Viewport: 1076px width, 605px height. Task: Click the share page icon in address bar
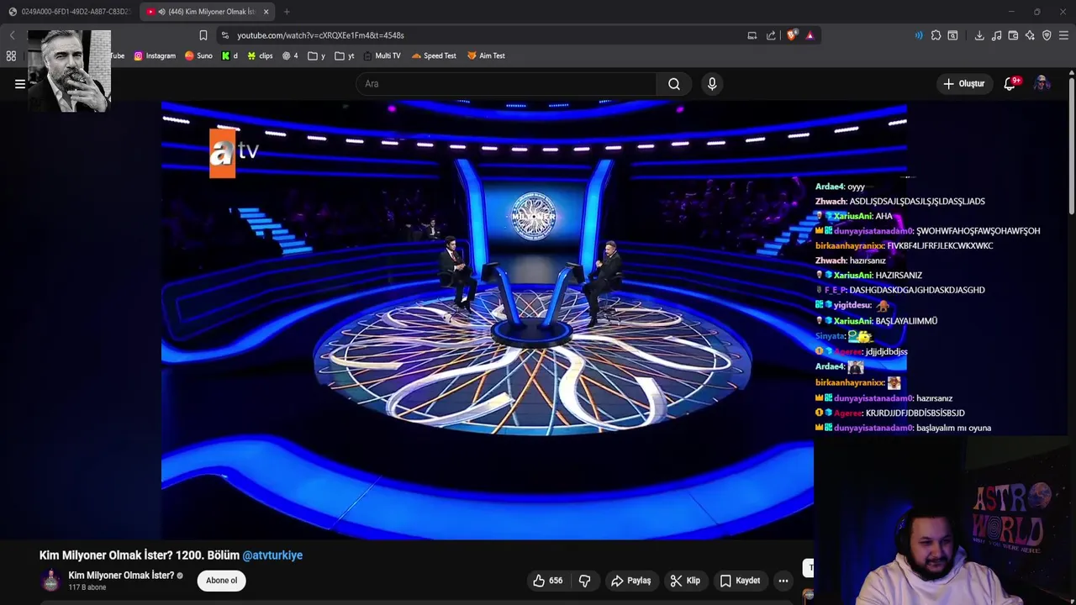pos(771,35)
